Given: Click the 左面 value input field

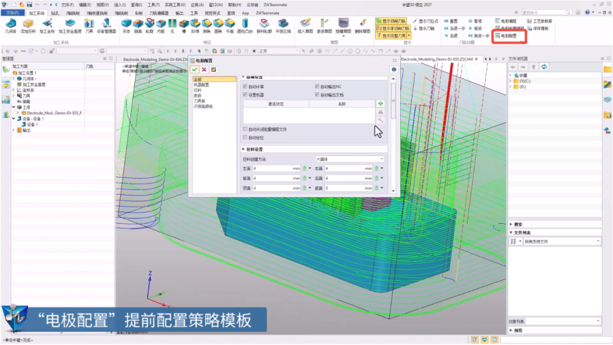Looking at the screenshot, I should 277,169.
